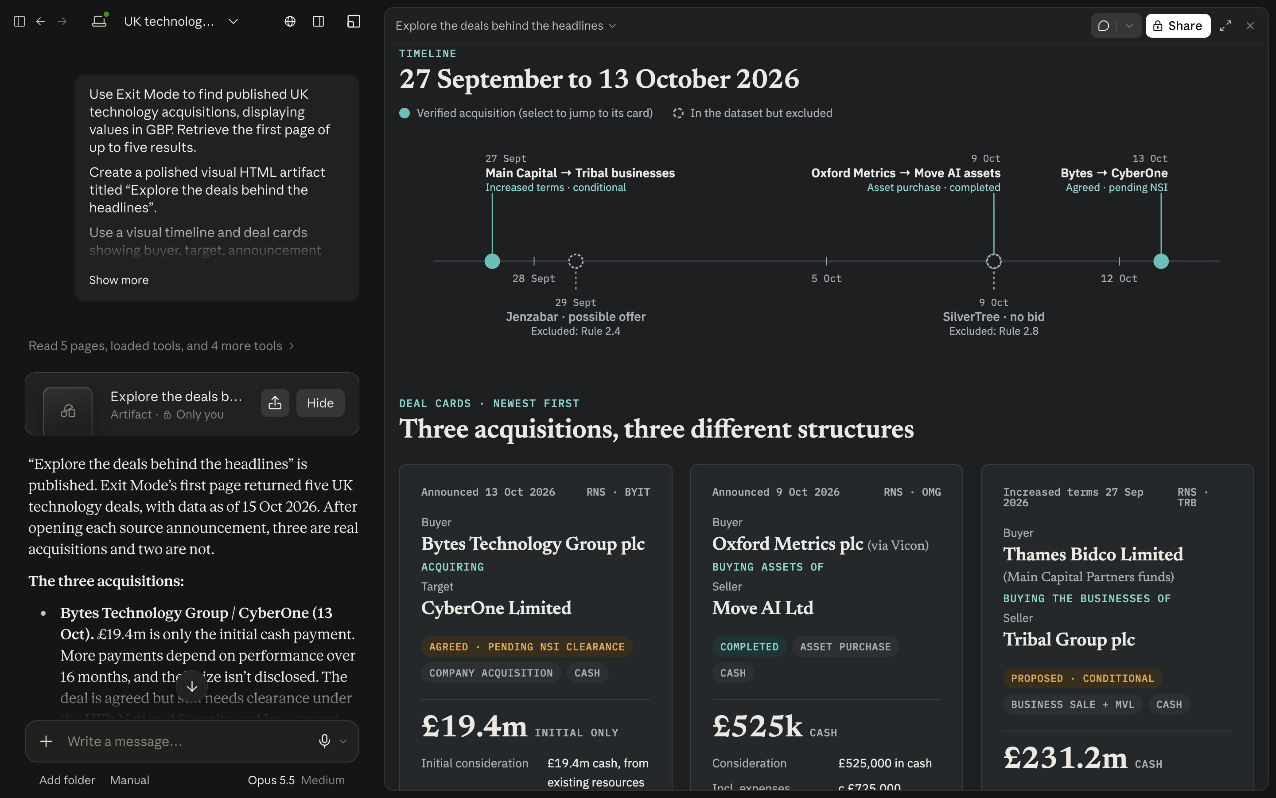Click the artifact panel layout icon

[x=354, y=21]
